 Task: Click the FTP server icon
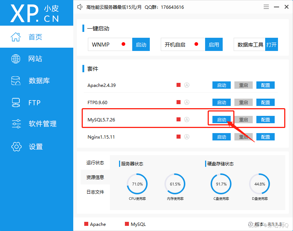click(x=16, y=103)
